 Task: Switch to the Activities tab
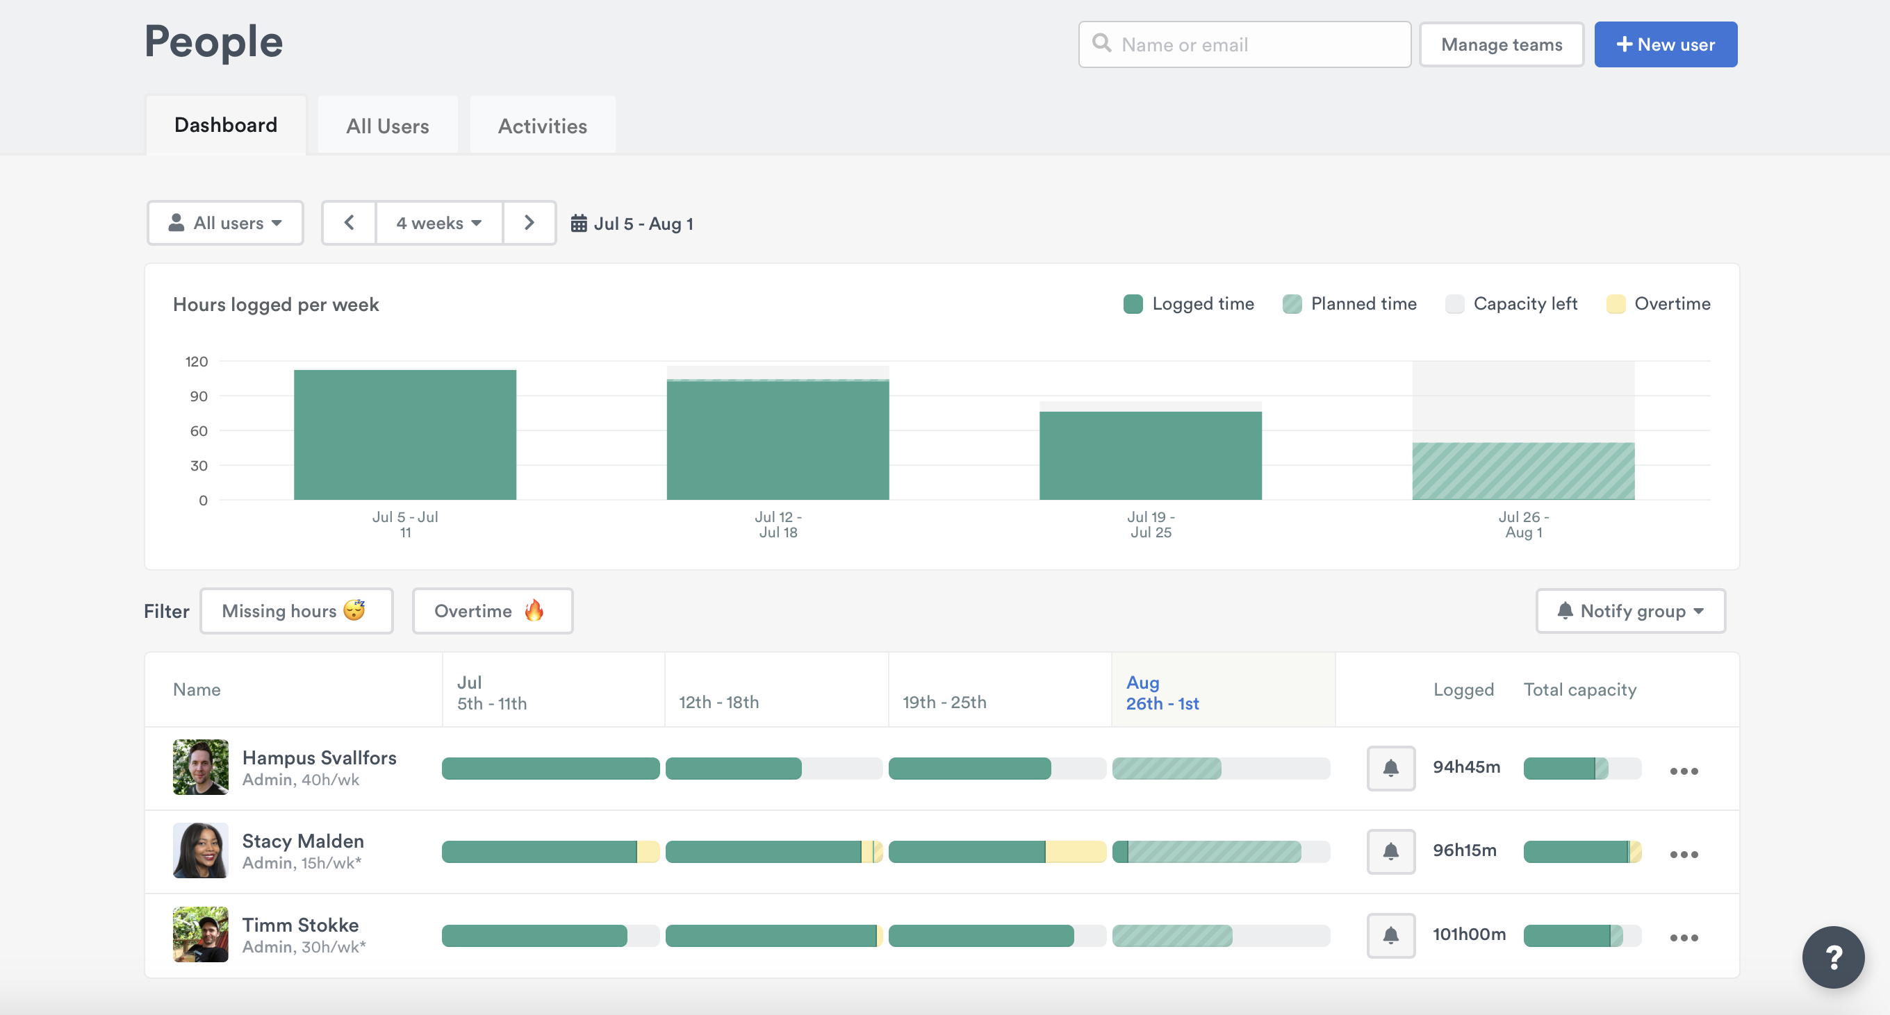[x=542, y=126]
